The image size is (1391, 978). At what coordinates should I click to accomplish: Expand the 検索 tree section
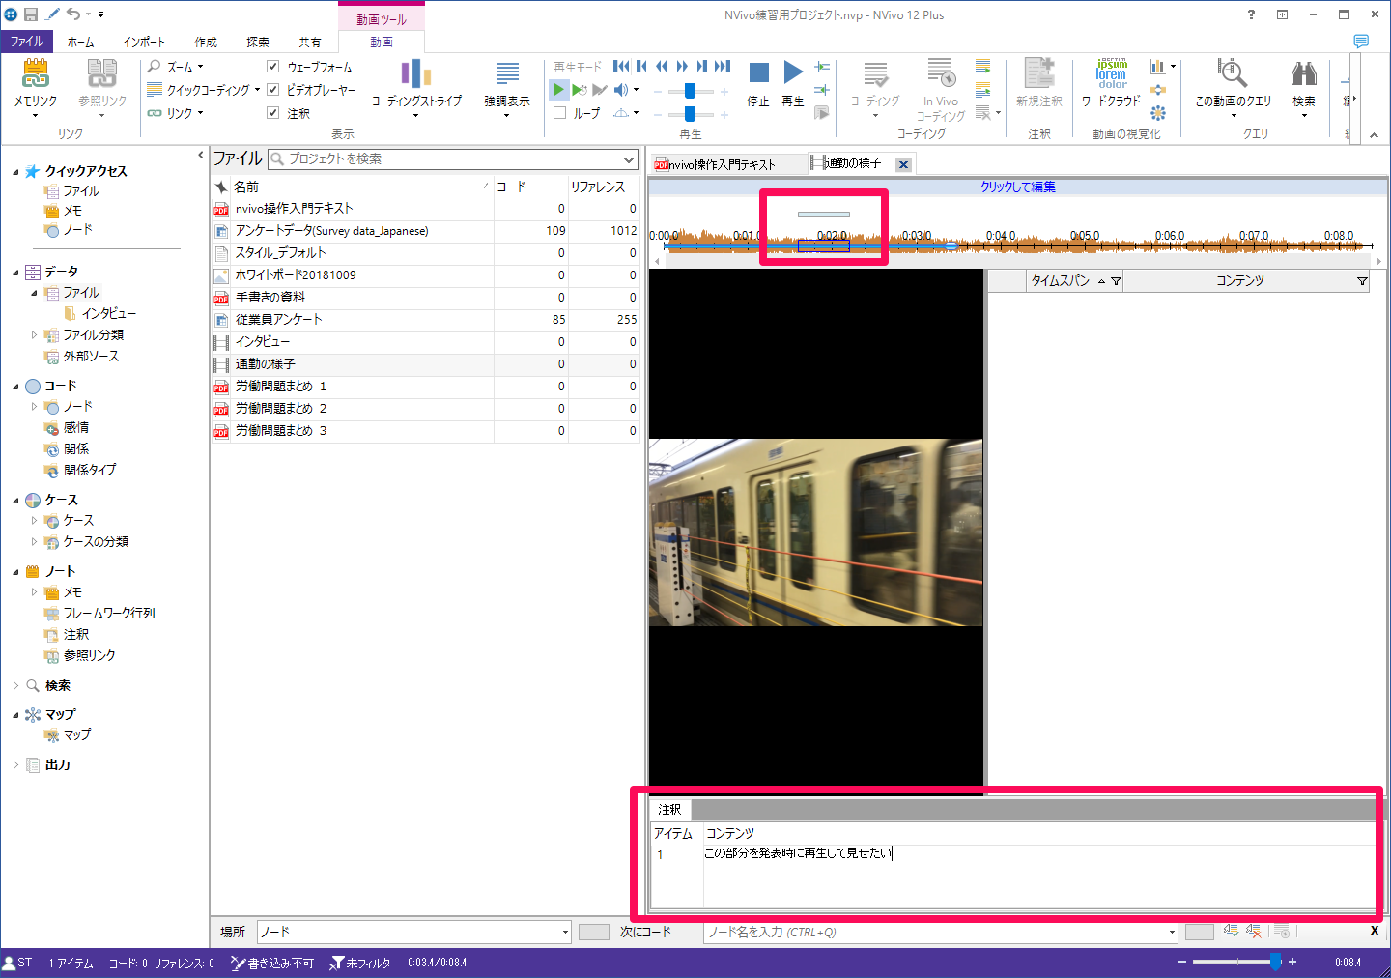point(16,685)
